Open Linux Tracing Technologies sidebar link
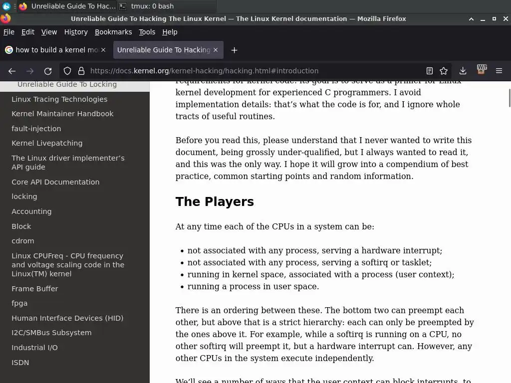 [59, 99]
